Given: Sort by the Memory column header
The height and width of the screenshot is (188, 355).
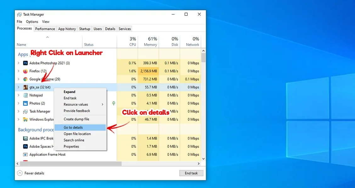Looking at the screenshot, I should [x=148, y=42].
